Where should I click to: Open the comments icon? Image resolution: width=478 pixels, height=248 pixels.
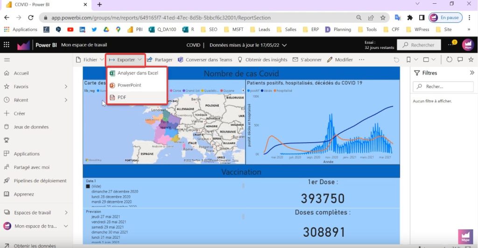460,60
